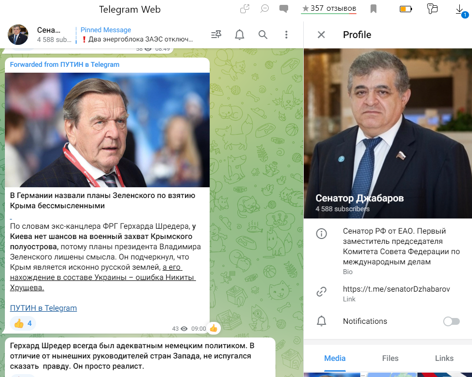472x377 pixels.
Task: Click the Notifications row bell icon
Action: (x=321, y=321)
